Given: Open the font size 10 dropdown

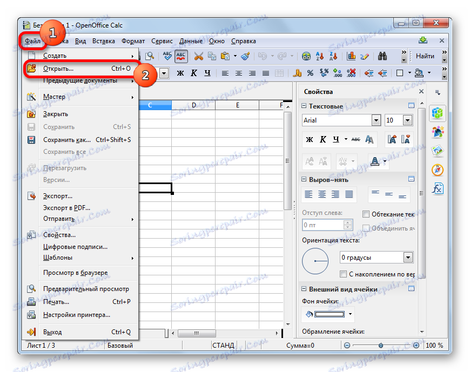Looking at the screenshot, I should pyautogui.click(x=407, y=120).
